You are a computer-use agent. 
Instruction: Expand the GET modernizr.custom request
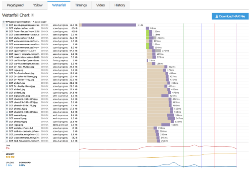[x=7, y=57]
